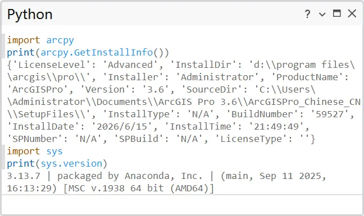Click the 'import sys' code line
364x216 pixels.
(x=35, y=151)
